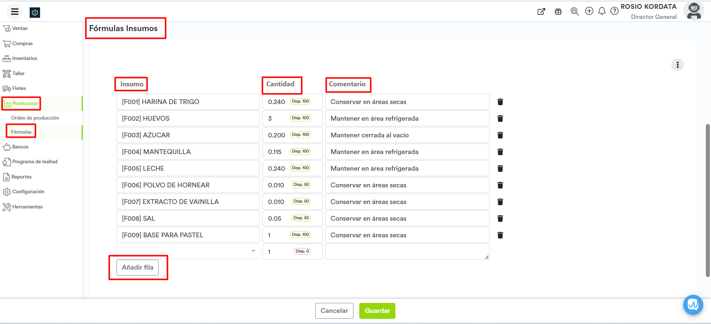Remove the BASE PARA PASTEL row
This screenshot has width=711, height=324.
pos(500,235)
